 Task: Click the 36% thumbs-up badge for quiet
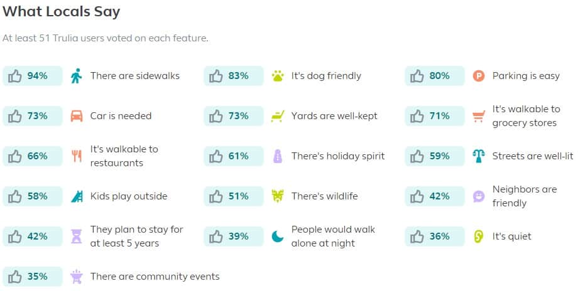click(435, 236)
